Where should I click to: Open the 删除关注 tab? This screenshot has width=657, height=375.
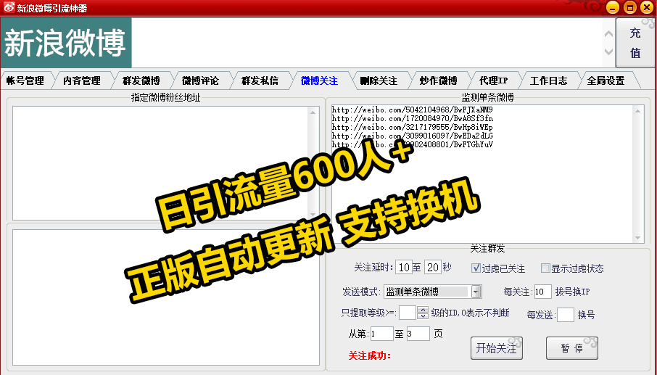[379, 81]
